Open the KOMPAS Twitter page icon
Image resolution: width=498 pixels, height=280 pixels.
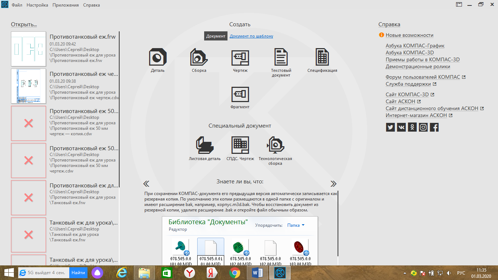point(390,127)
